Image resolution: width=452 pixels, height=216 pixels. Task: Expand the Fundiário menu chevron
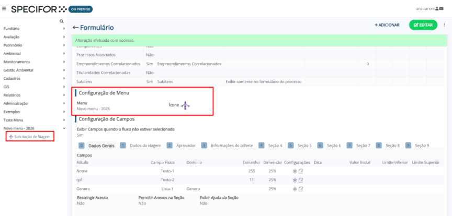click(64, 29)
